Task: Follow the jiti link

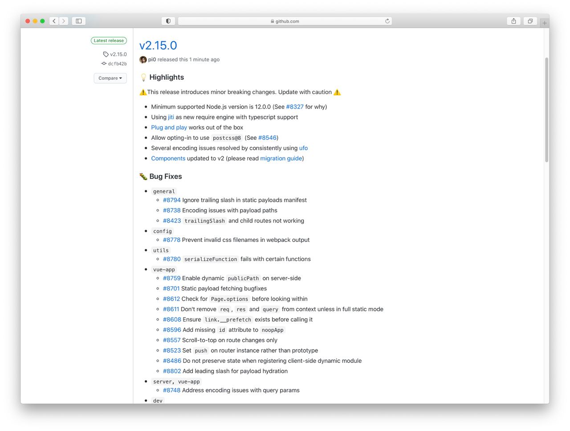Action: (x=171, y=117)
